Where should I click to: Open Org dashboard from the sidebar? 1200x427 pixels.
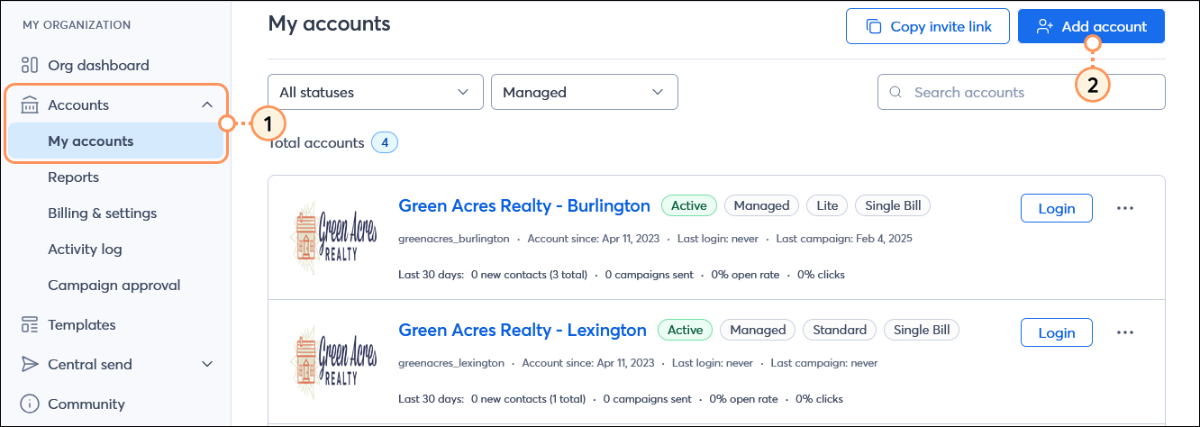point(98,65)
